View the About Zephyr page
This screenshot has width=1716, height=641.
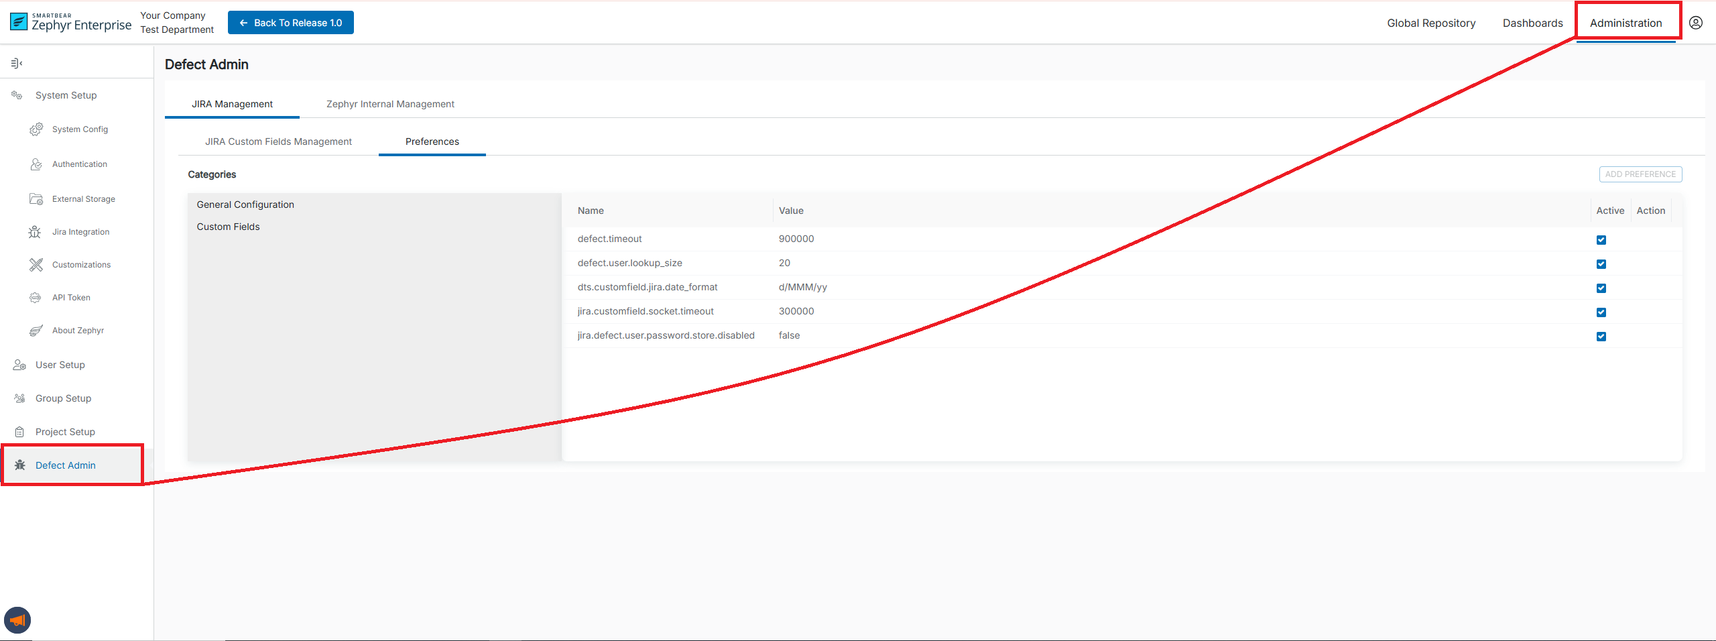77,330
